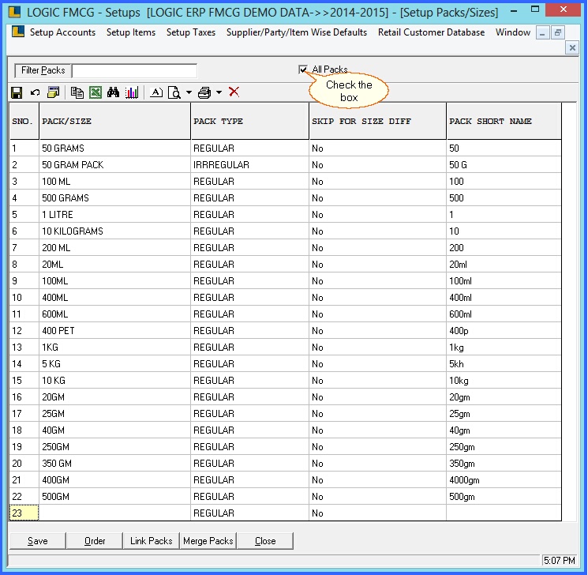
Task: Click the red X delete icon
Action: click(234, 92)
